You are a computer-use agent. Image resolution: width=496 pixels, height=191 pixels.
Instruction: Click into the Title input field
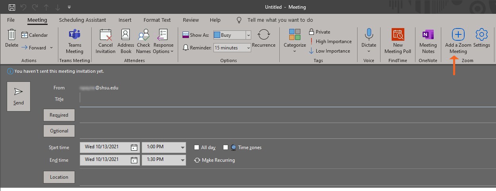286,99
